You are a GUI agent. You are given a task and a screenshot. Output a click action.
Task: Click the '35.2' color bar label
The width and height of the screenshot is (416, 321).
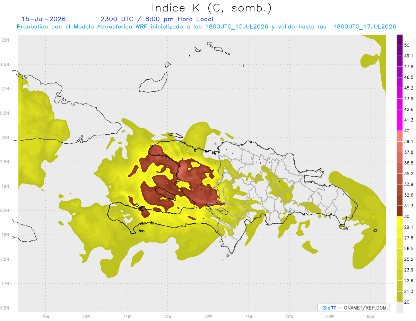409,173
